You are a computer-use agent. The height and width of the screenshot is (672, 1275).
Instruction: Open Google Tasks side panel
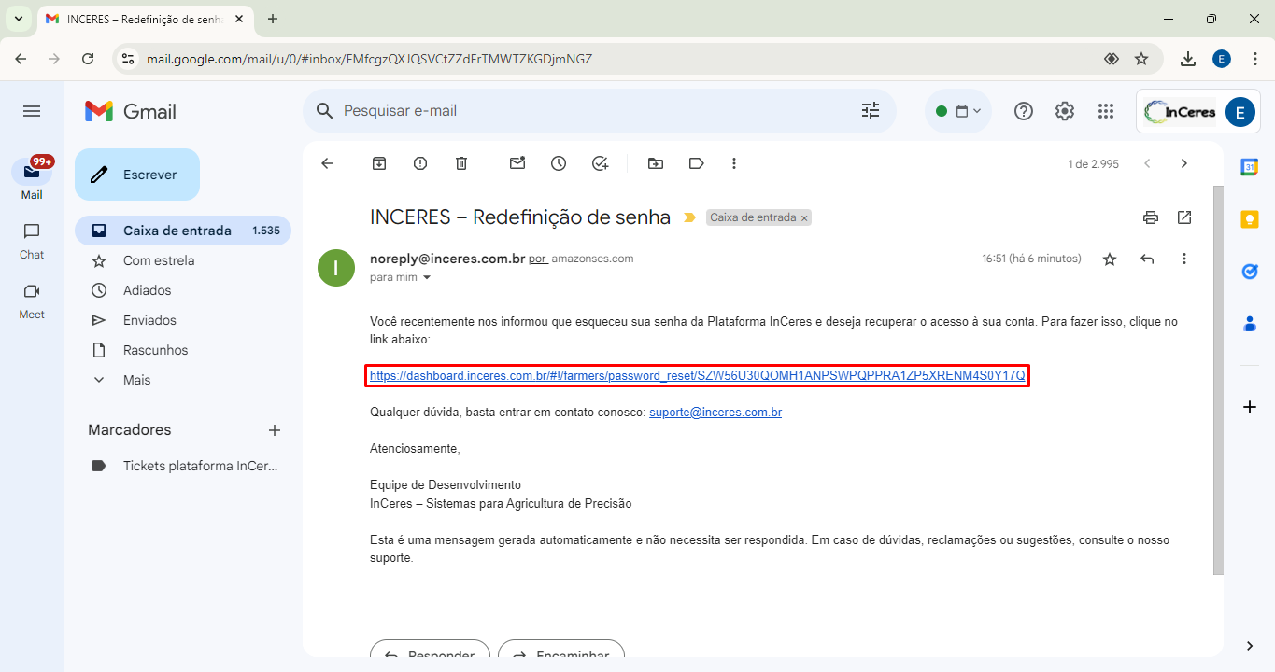(x=1250, y=272)
